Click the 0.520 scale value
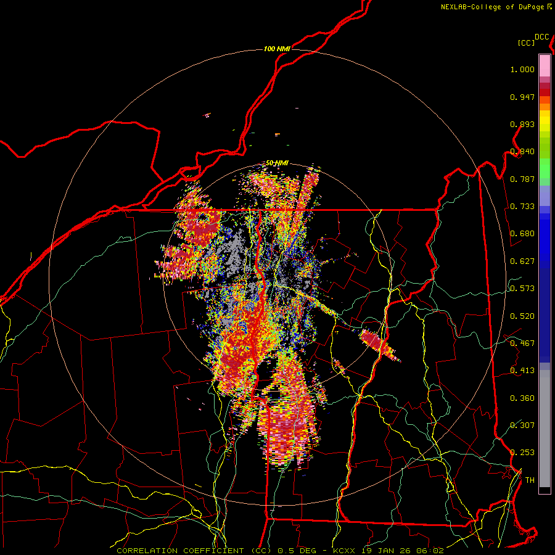Image resolution: width=555 pixels, height=555 pixels. click(x=522, y=316)
